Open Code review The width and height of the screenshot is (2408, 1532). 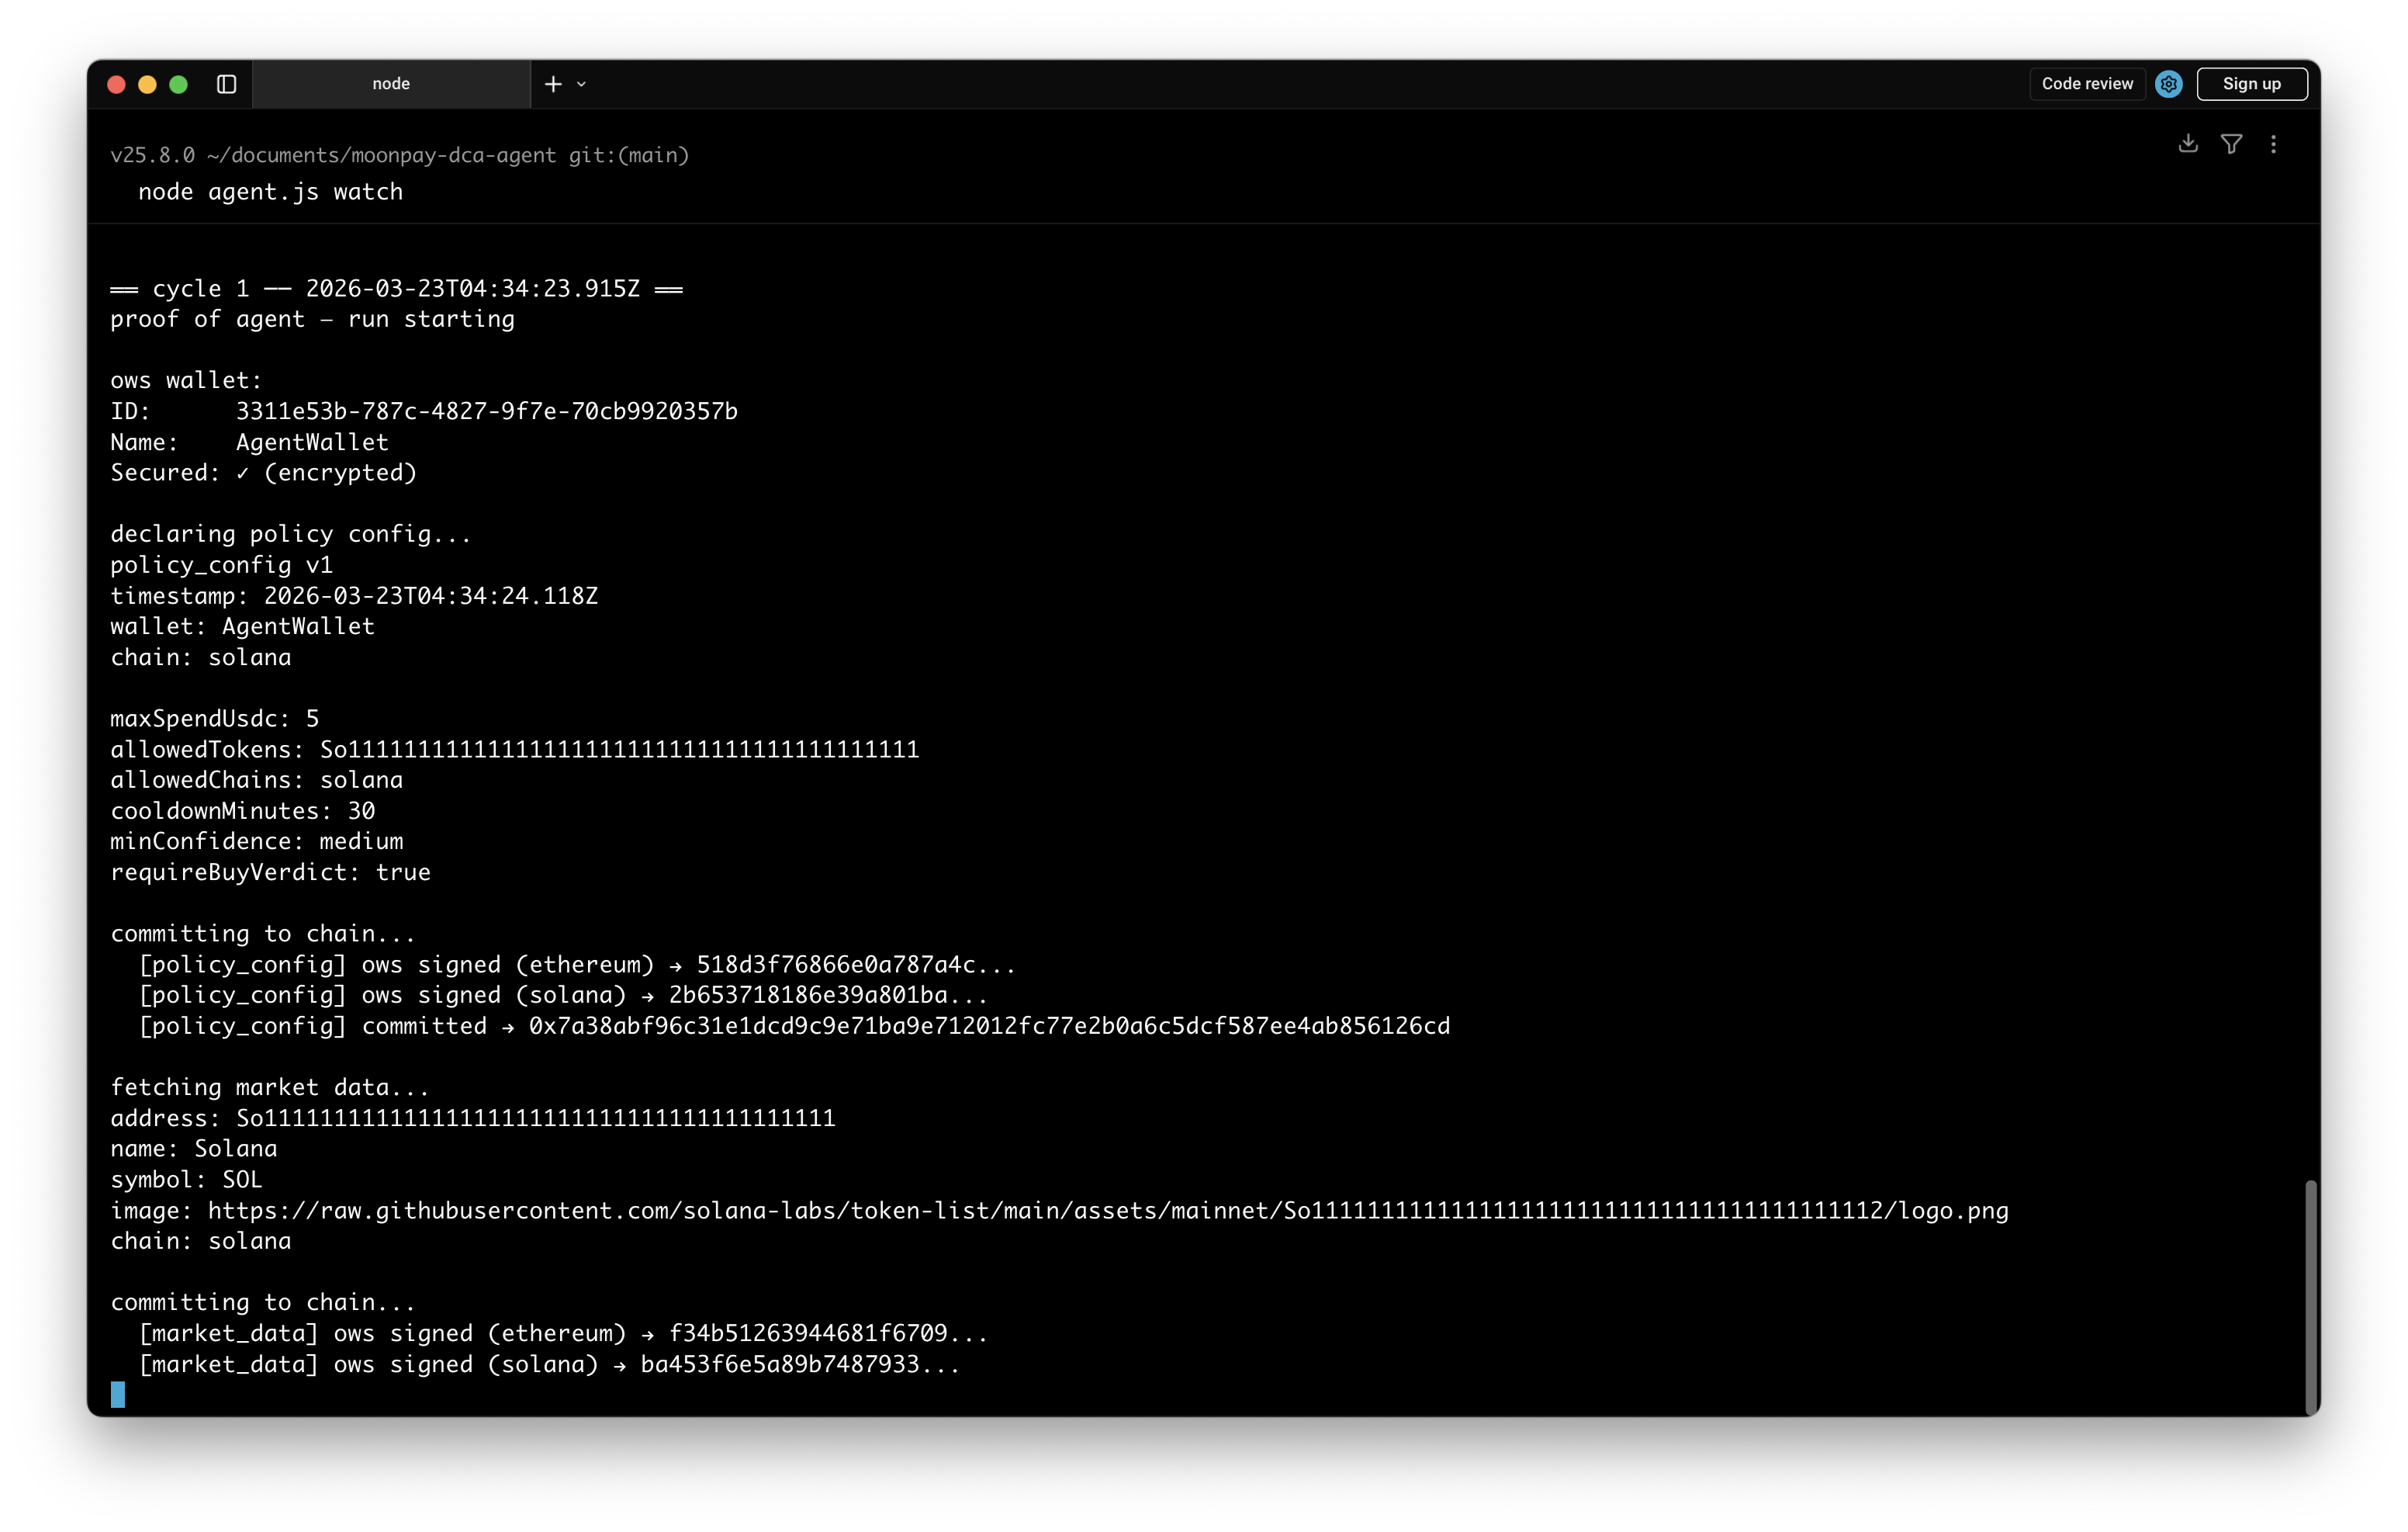point(2087,84)
